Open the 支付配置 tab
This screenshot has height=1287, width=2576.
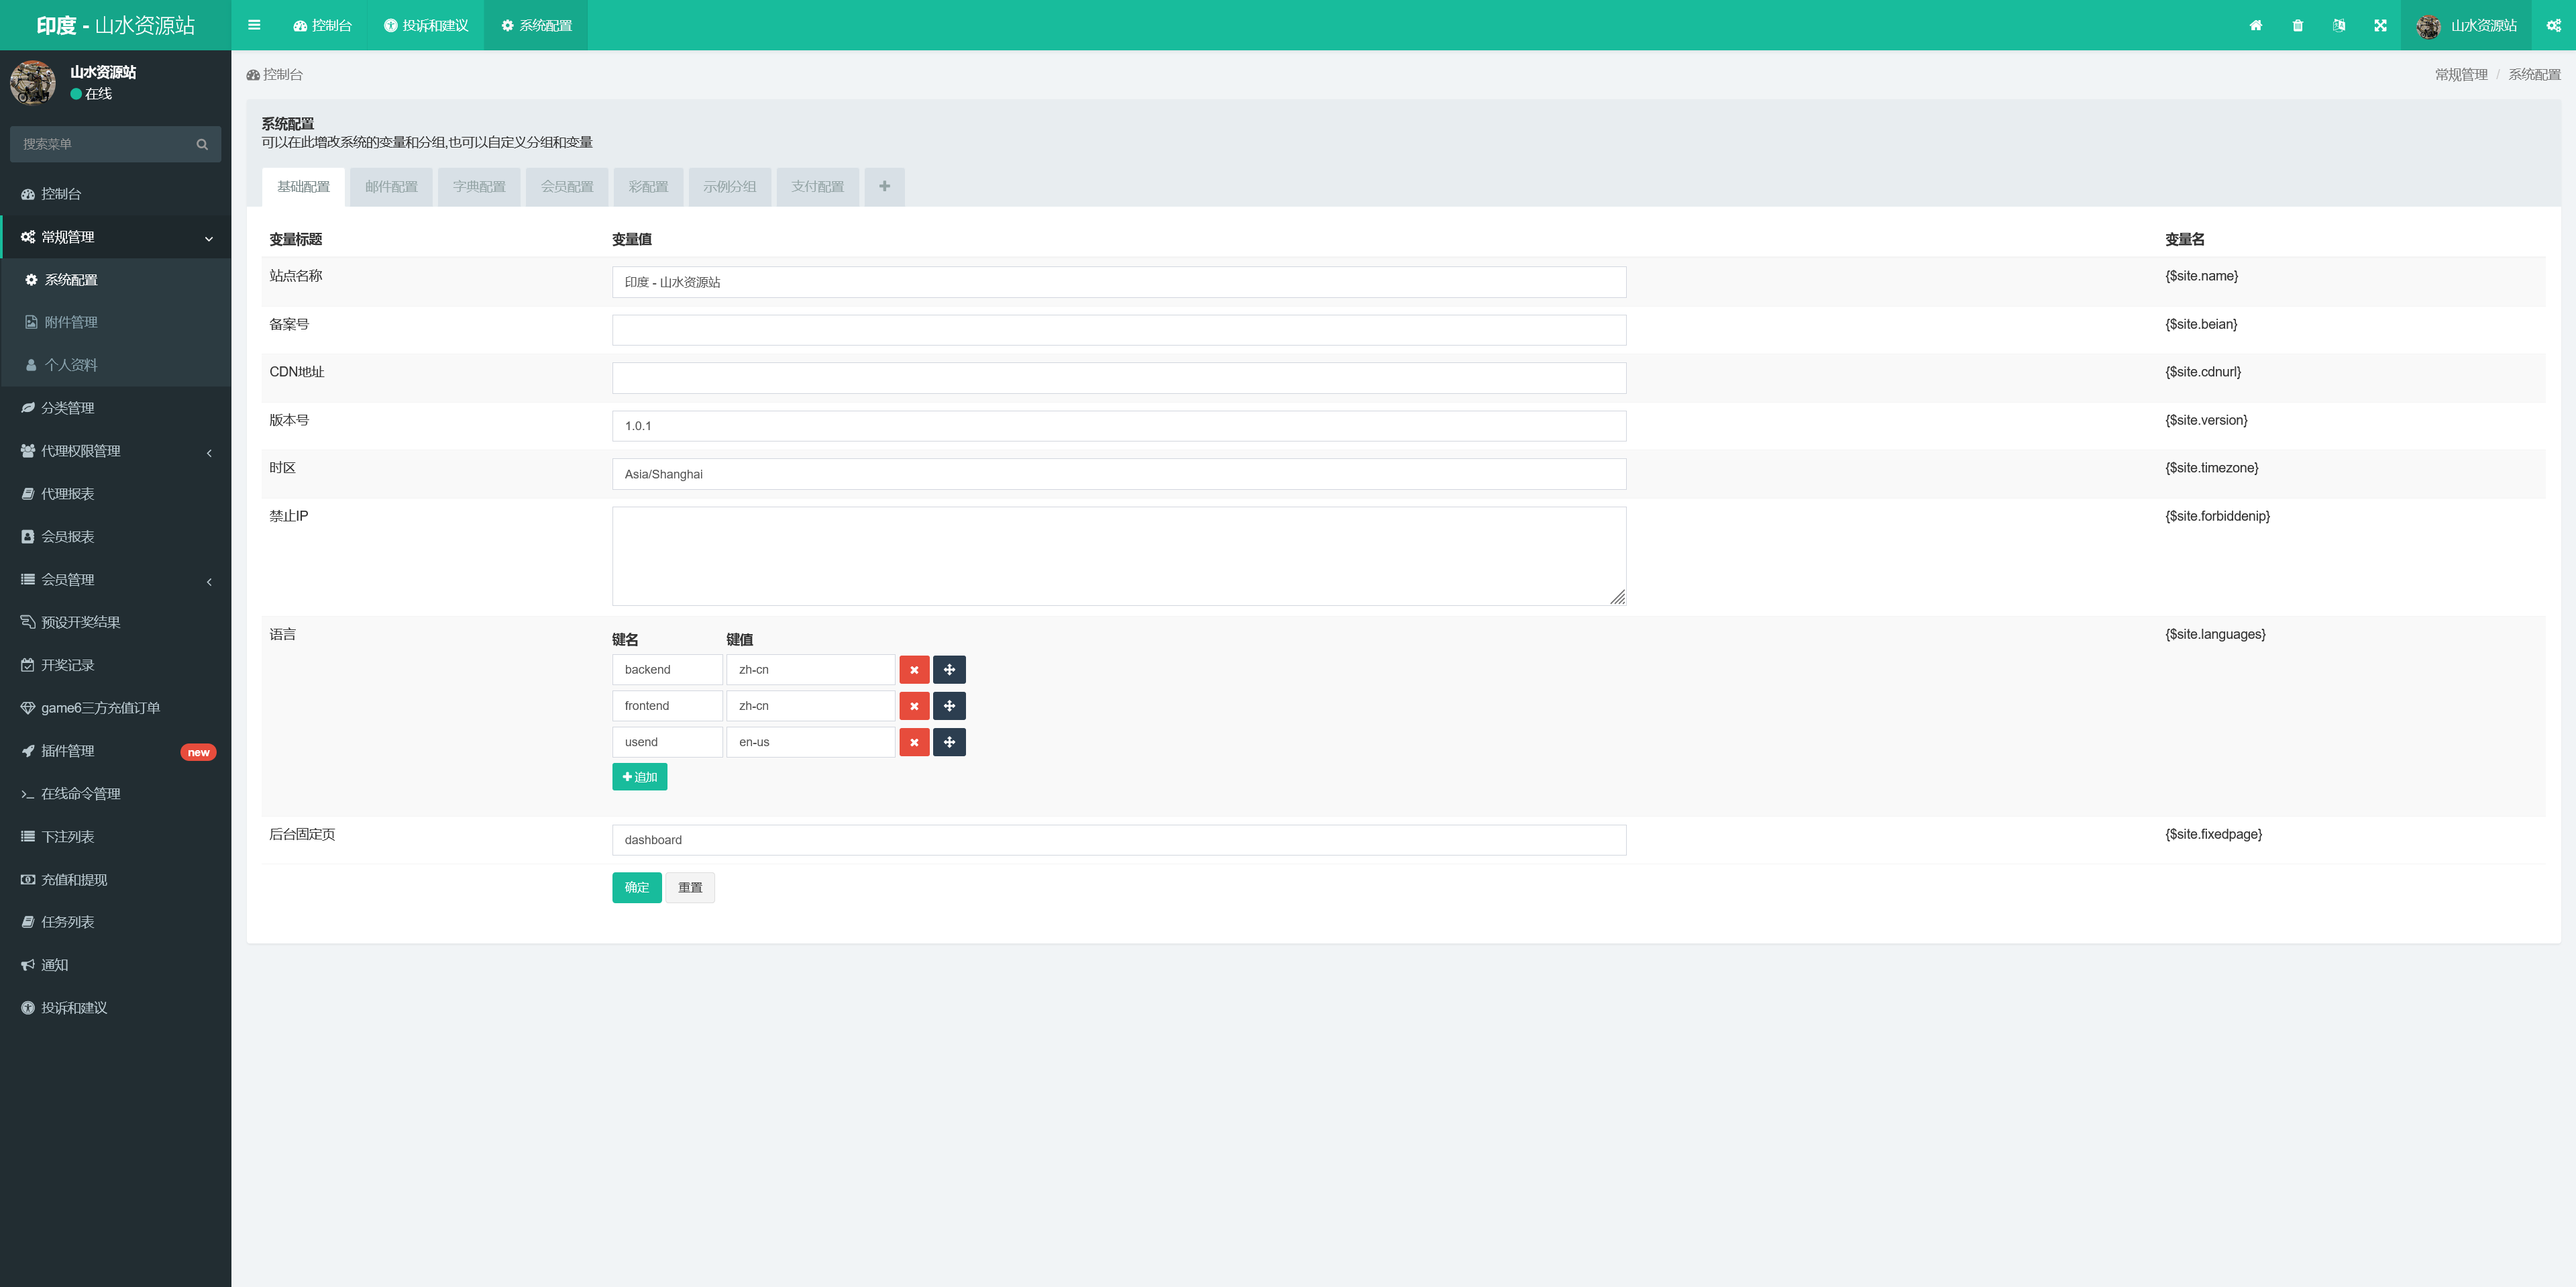tap(817, 187)
